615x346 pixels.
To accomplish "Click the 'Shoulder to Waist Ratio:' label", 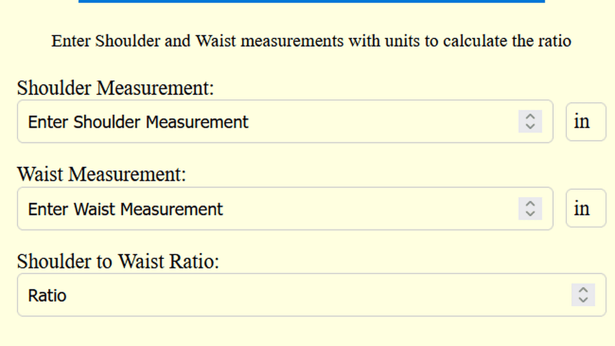I will click(118, 262).
